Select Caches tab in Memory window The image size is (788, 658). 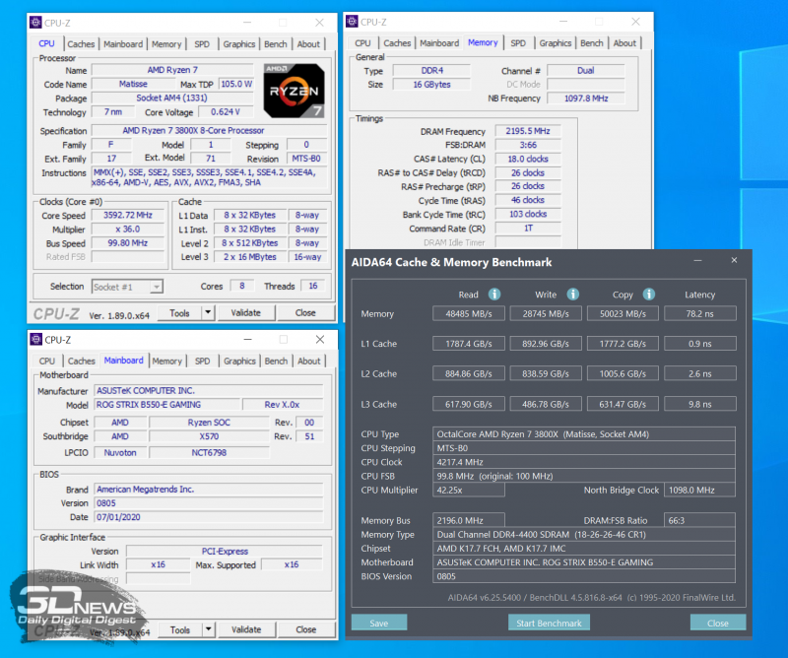[x=397, y=43]
